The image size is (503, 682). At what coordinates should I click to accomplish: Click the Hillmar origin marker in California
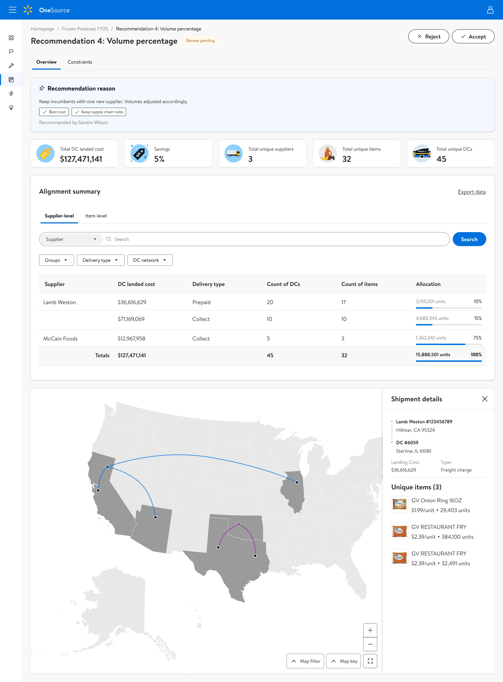[108, 467]
